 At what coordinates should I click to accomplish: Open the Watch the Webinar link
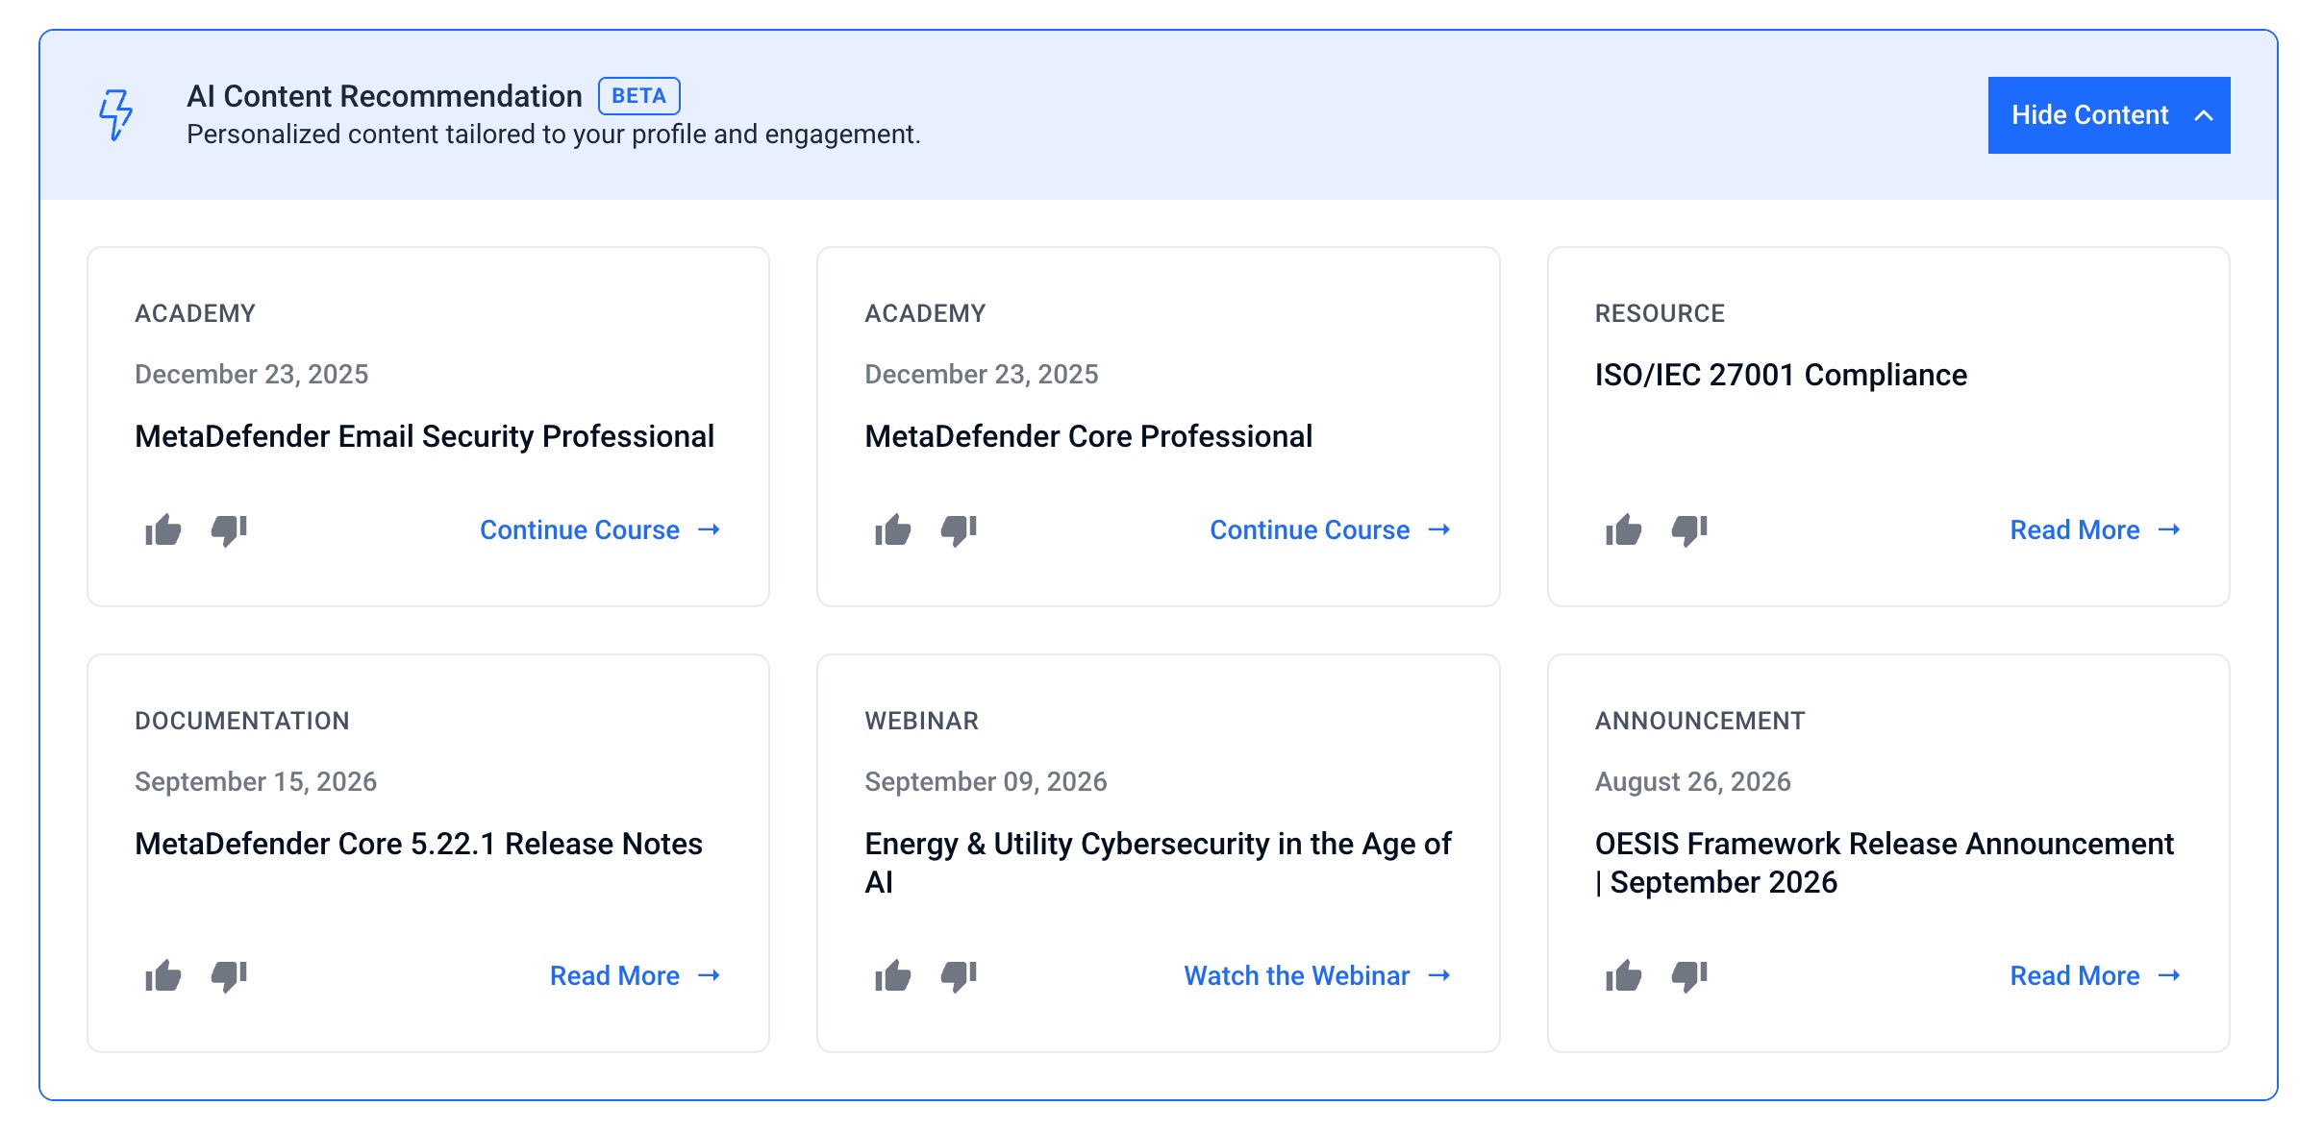(x=1317, y=975)
